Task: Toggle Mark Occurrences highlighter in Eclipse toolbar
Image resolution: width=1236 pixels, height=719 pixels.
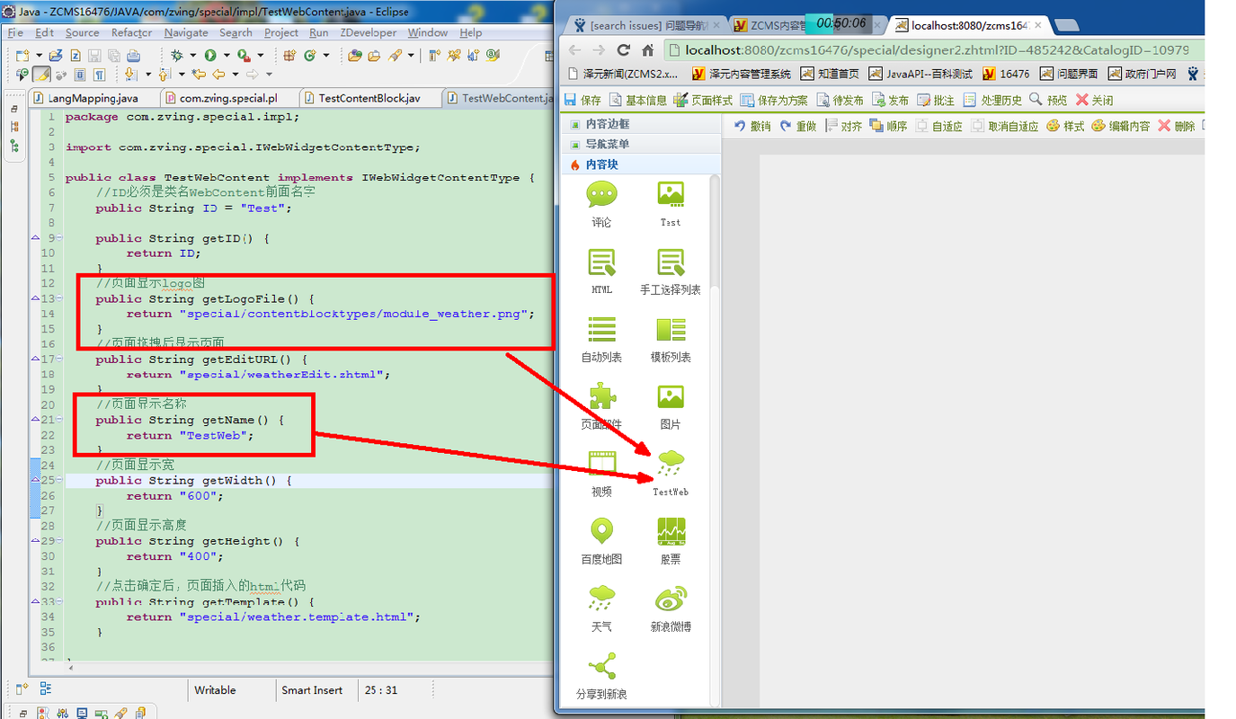Action: coord(40,75)
